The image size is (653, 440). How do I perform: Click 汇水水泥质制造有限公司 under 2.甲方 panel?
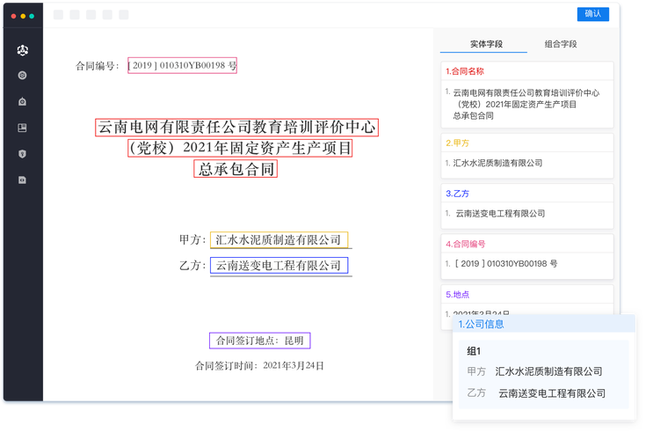(x=497, y=163)
